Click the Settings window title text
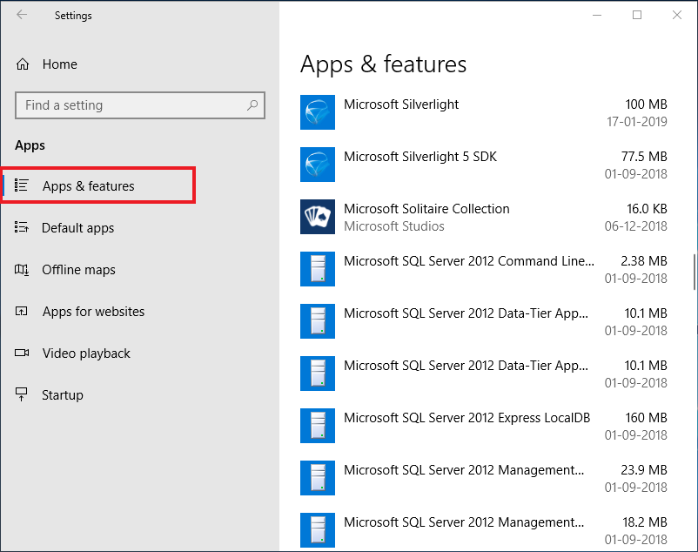The height and width of the screenshot is (552, 698). pyautogui.click(x=73, y=16)
